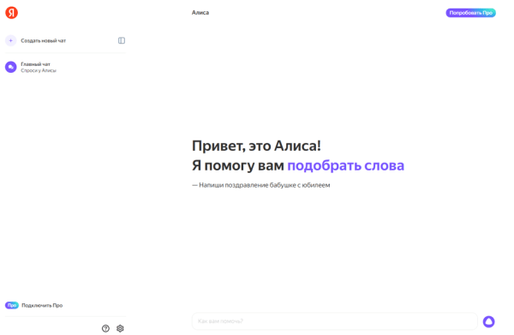Click the plus icon for new chat
This screenshot has height=335, width=514.
pos(11,40)
